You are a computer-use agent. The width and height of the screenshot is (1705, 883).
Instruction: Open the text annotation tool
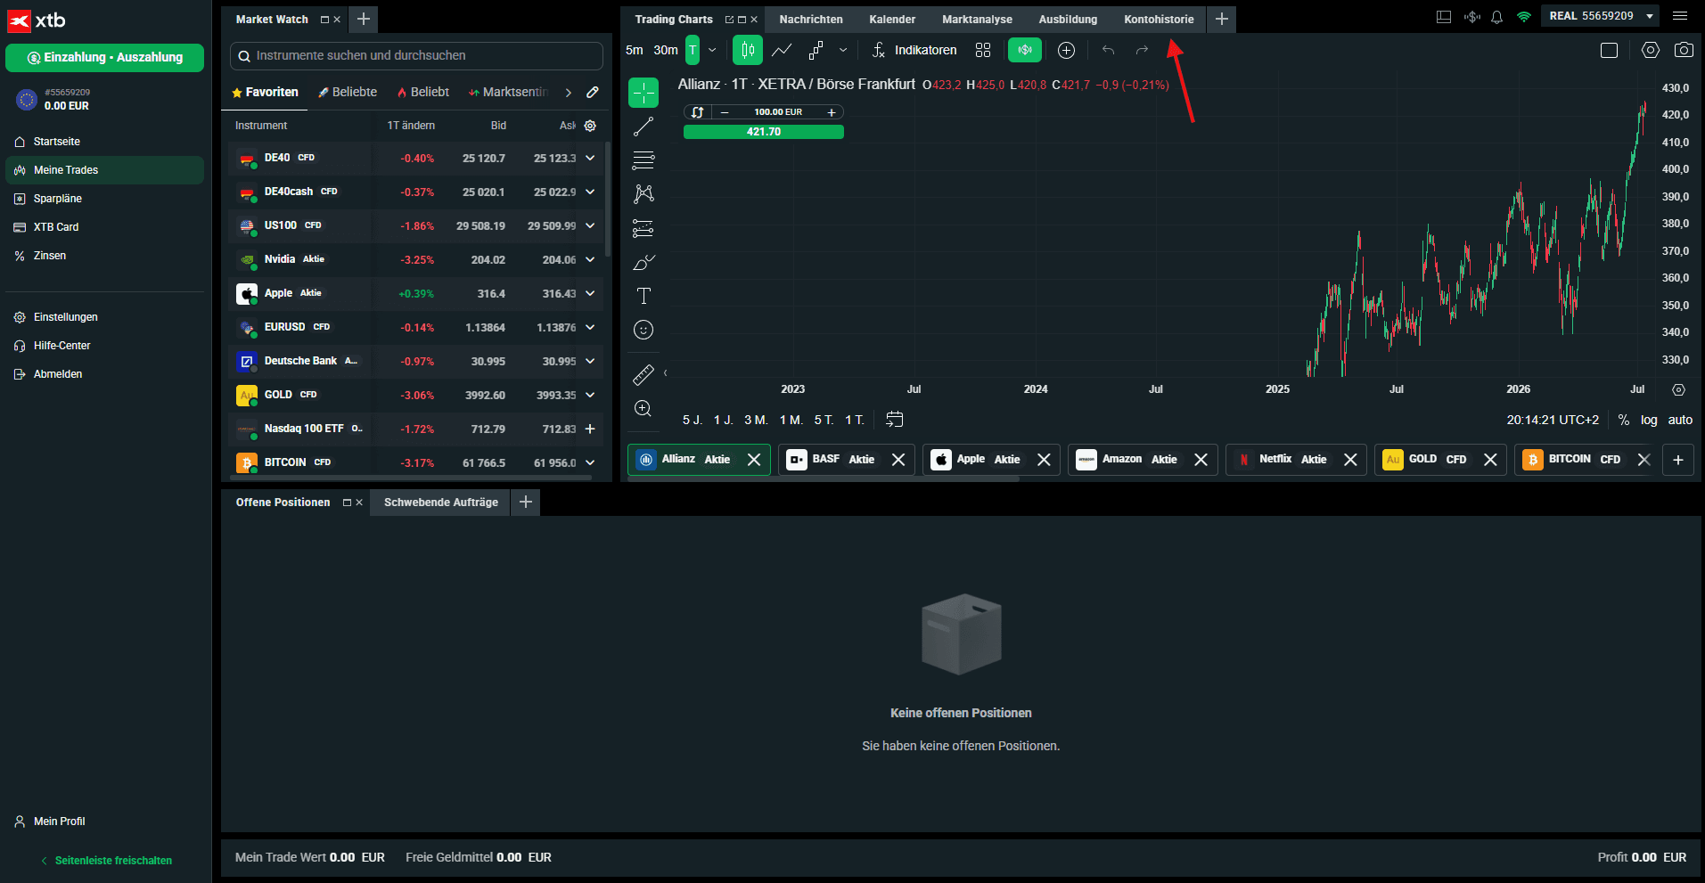pyautogui.click(x=643, y=296)
